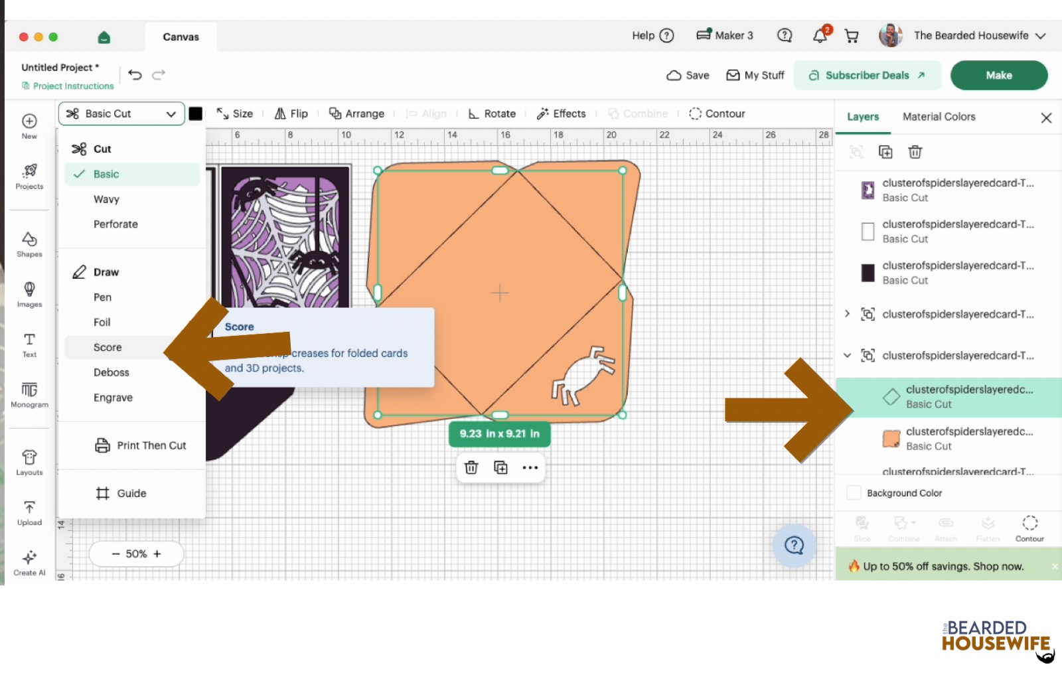Expand the collapsed clusterofspiders group layer
Screen dimensions: 1062x675
tap(847, 314)
